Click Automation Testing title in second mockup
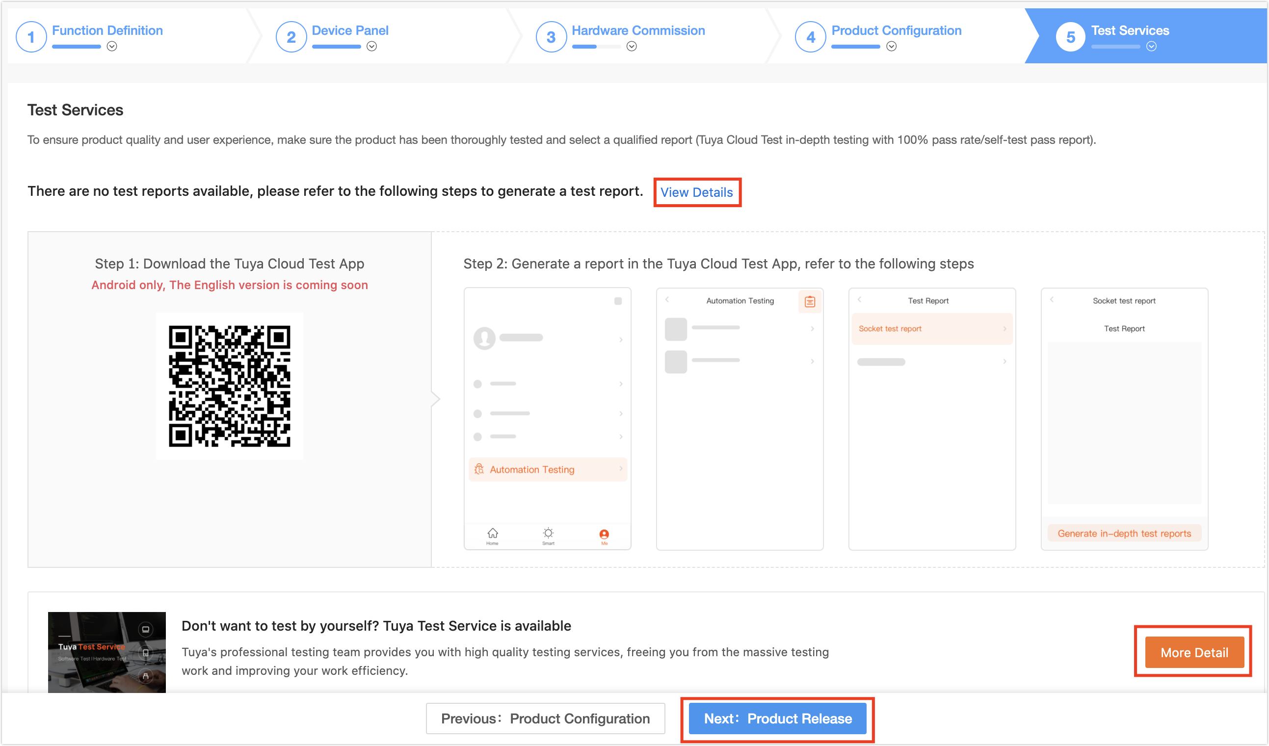Image resolution: width=1269 pixels, height=746 pixels. tap(740, 301)
